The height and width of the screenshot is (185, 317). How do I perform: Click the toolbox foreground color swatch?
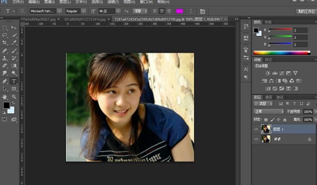(6, 105)
